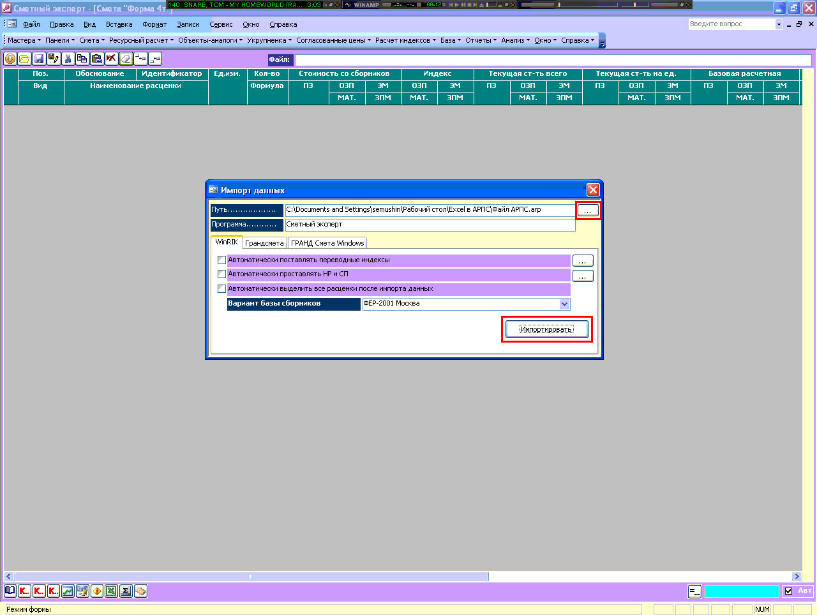Screen dimensions: 817x615
Task: Toggle the Авт checkbox in bottom right
Action: (788, 591)
